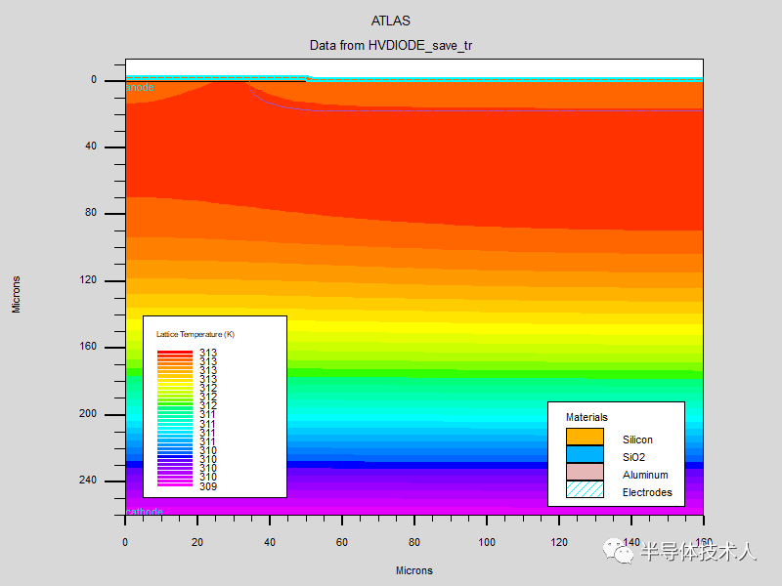Click the x-axis tick label 80
Viewport: 782px width, 586px height.
click(x=414, y=542)
